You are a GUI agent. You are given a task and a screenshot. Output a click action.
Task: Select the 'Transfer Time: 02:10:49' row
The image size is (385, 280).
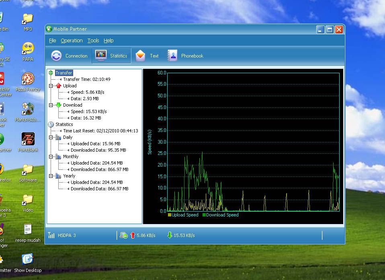point(87,79)
